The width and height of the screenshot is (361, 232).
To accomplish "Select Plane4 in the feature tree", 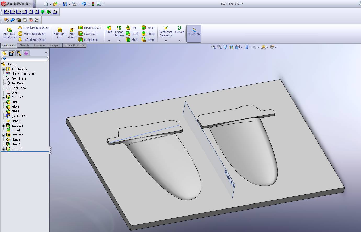I will tap(15, 140).
